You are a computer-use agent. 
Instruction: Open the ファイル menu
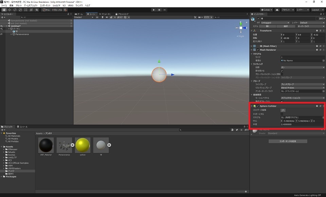click(4, 6)
